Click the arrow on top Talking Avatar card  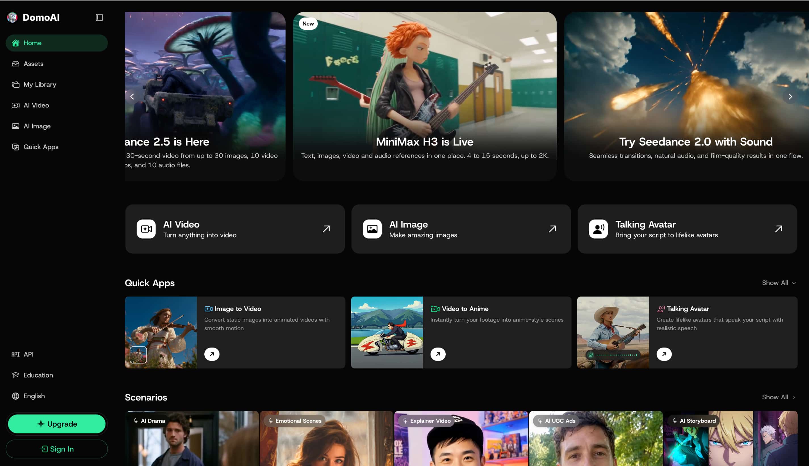click(779, 229)
